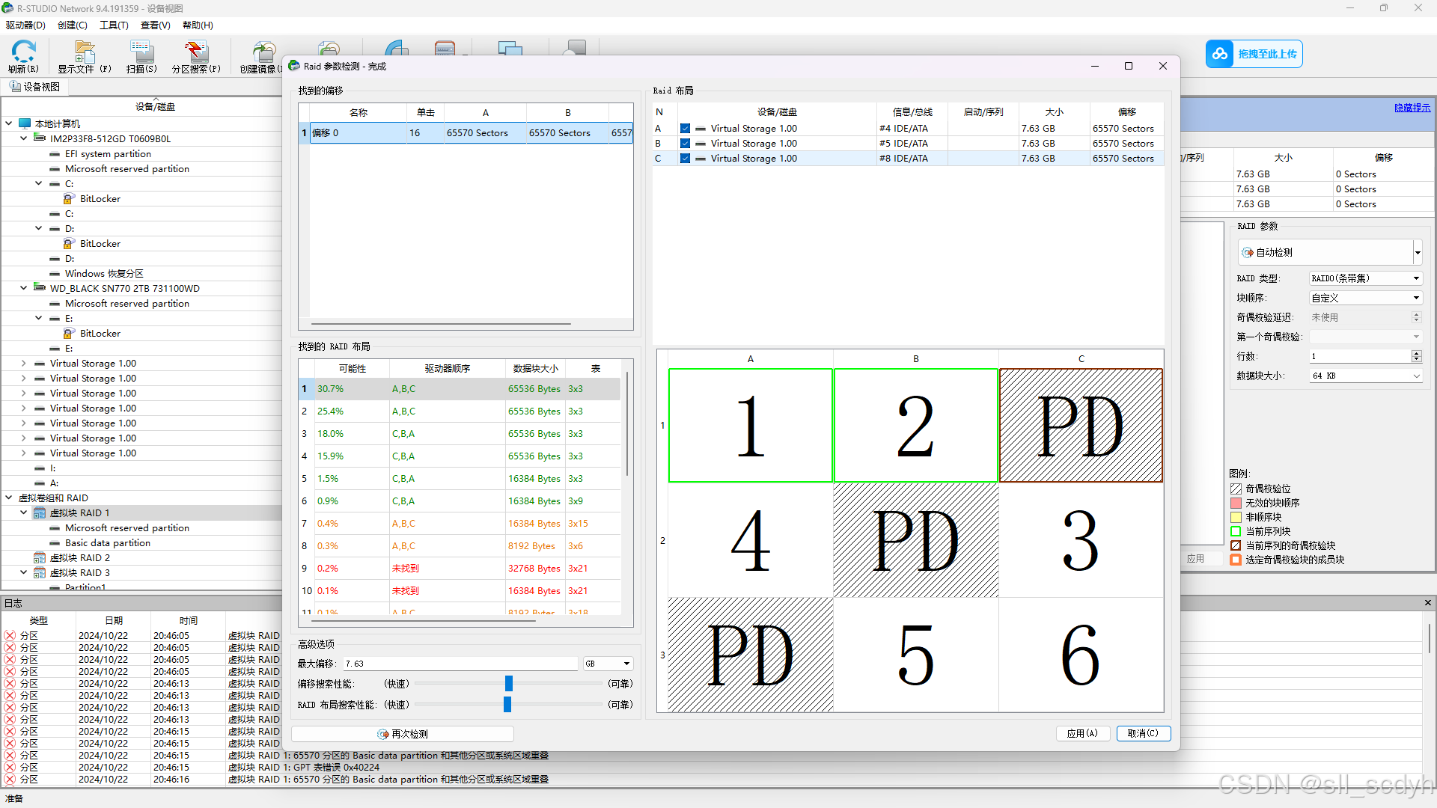Image resolution: width=1437 pixels, height=808 pixels.
Task: Click the Scan (扫描) toolbar icon
Action: 141,53
